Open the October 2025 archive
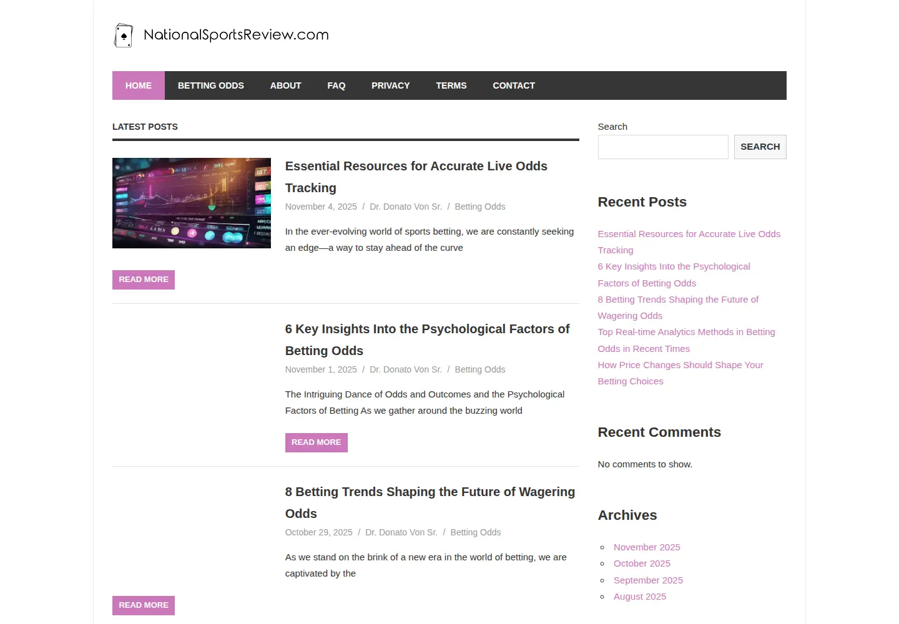The height and width of the screenshot is (624, 899). tap(642, 563)
